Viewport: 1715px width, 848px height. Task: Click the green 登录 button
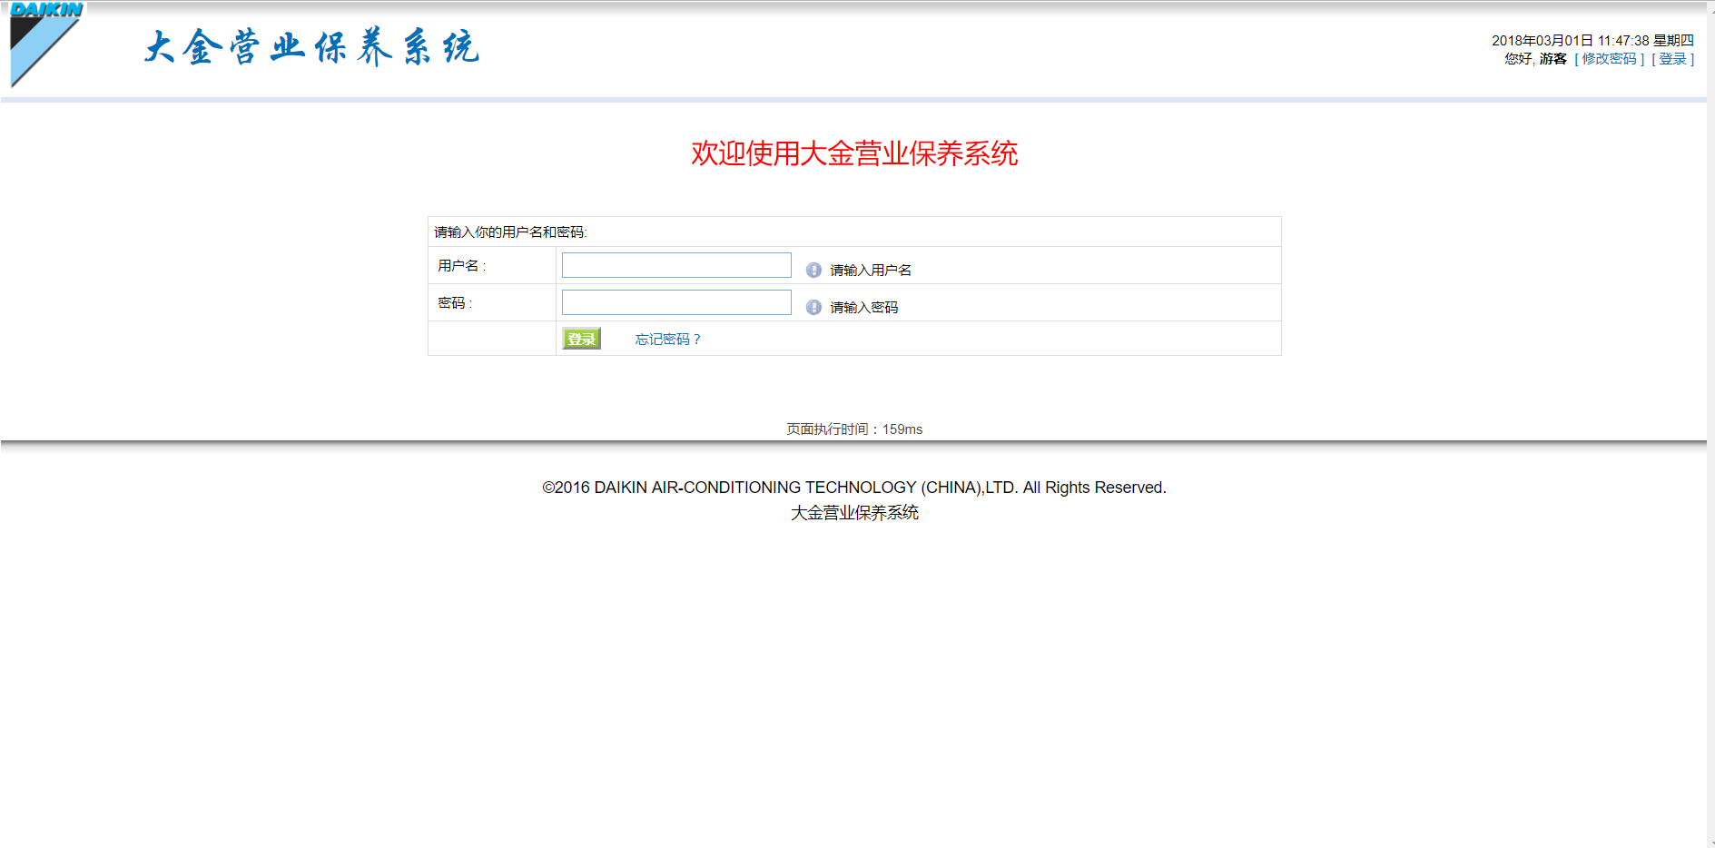pyautogui.click(x=581, y=339)
